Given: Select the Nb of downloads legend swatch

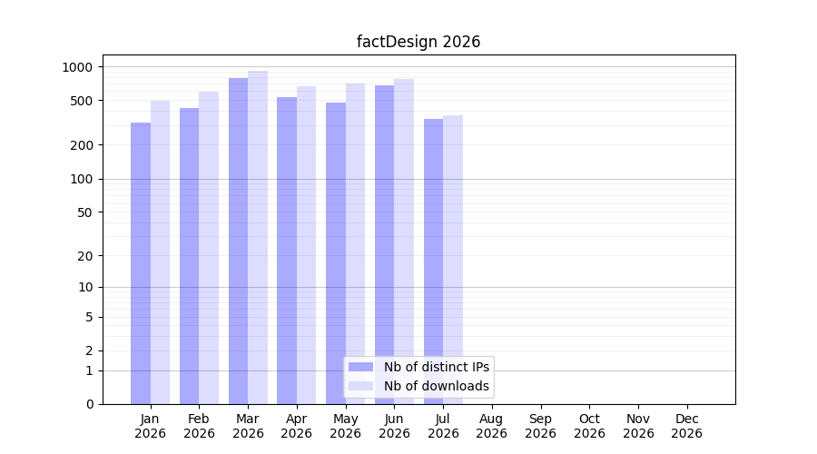Looking at the screenshot, I should point(360,386).
